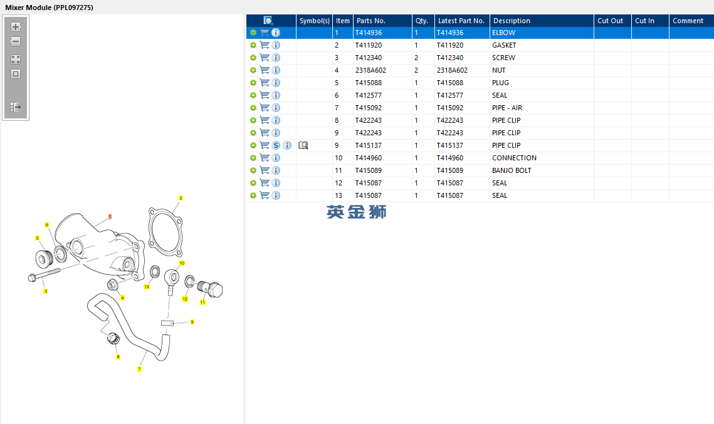Click gear icon for SEAL item 12

[253, 183]
